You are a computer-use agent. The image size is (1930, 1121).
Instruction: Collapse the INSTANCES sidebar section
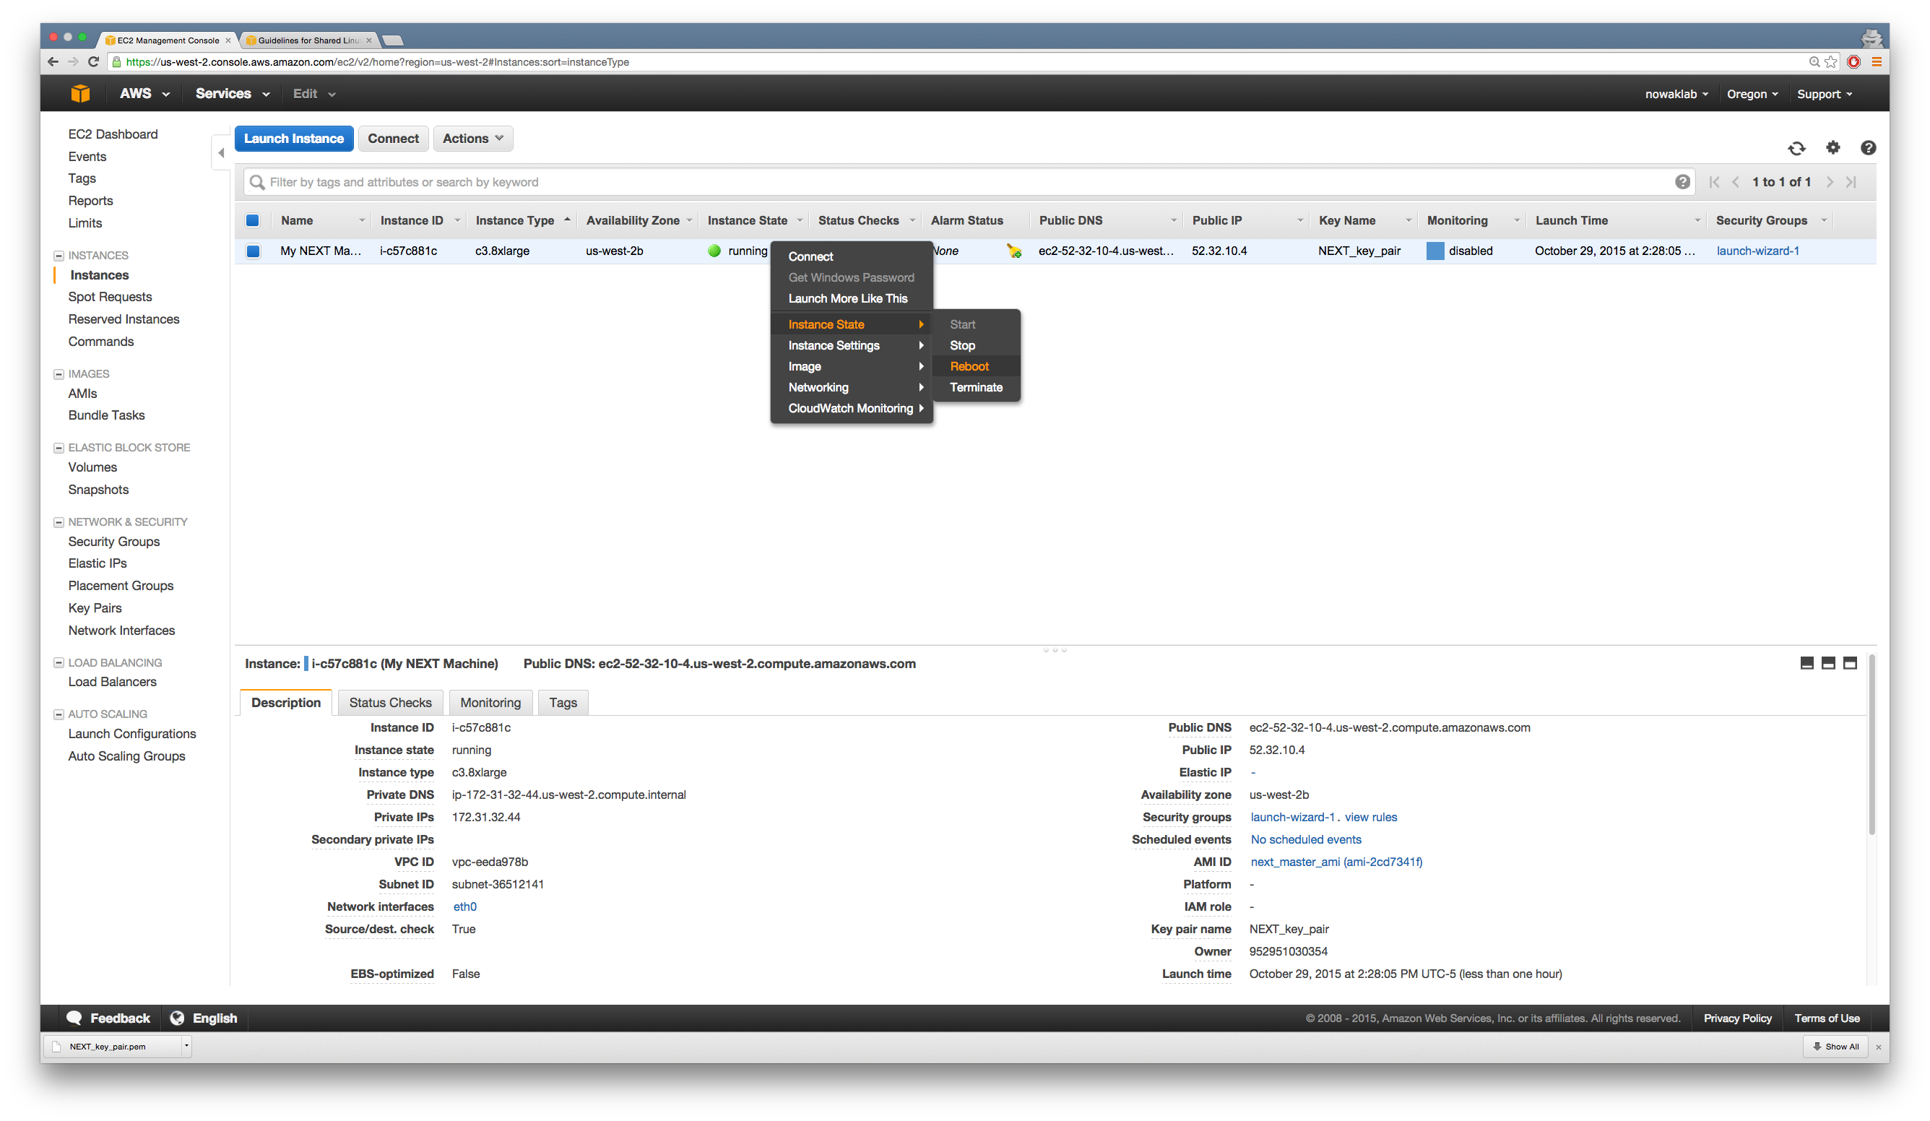click(59, 256)
